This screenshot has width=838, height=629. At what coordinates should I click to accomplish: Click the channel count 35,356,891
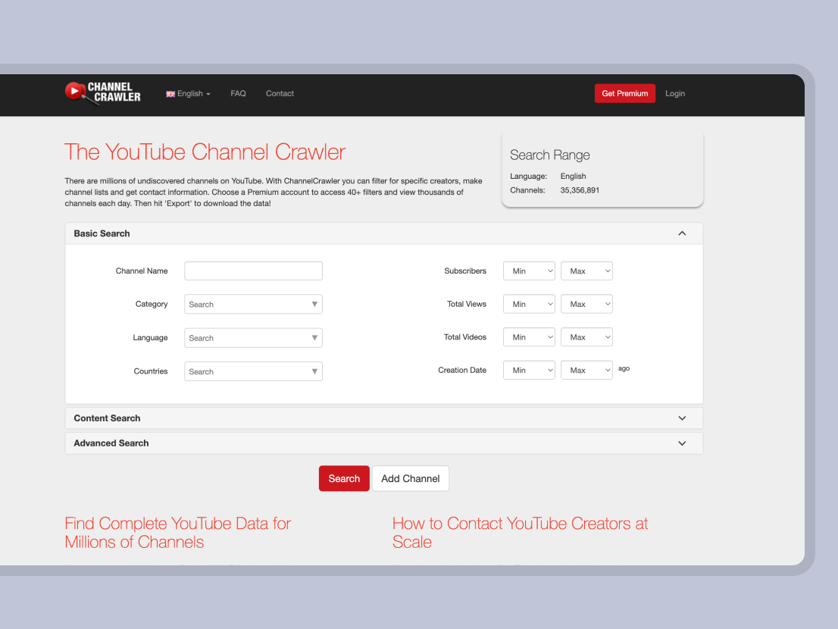(580, 190)
